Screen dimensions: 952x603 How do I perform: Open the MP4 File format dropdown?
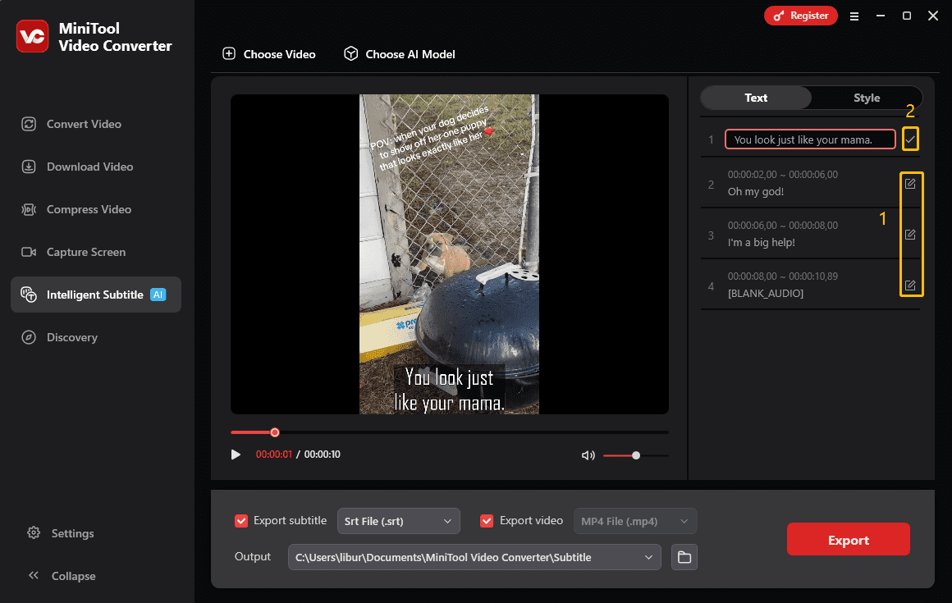pyautogui.click(x=634, y=521)
